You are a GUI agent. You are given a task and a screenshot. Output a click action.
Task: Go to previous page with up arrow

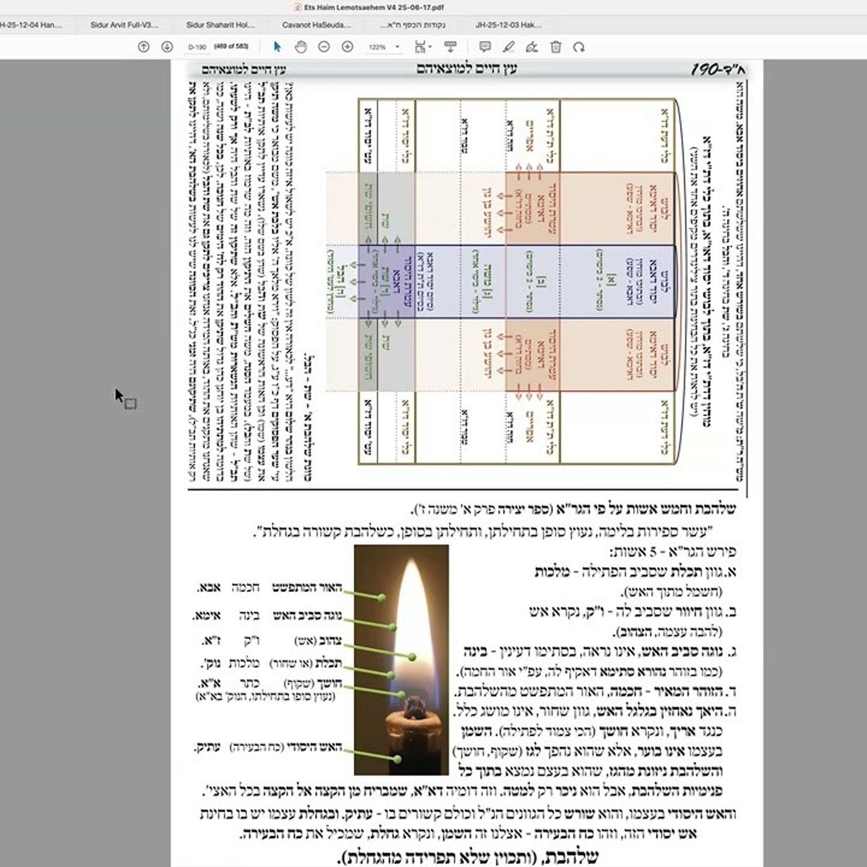144,46
